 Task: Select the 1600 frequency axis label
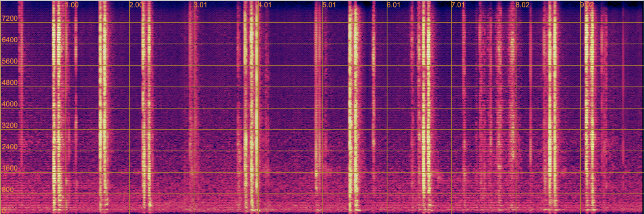point(10,168)
